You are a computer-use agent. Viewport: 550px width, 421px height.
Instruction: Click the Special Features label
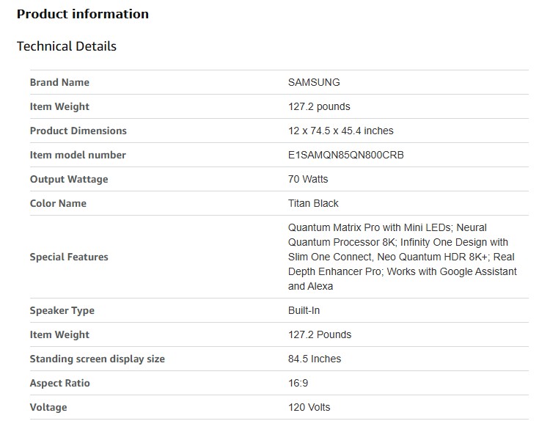click(69, 257)
